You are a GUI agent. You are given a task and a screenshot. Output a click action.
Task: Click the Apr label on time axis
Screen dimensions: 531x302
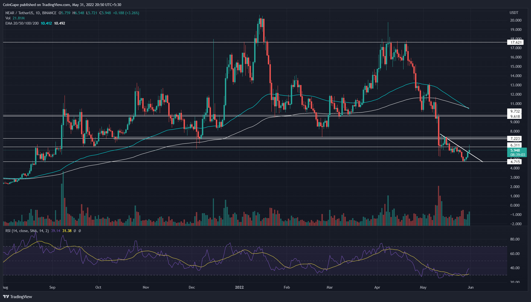click(x=377, y=287)
